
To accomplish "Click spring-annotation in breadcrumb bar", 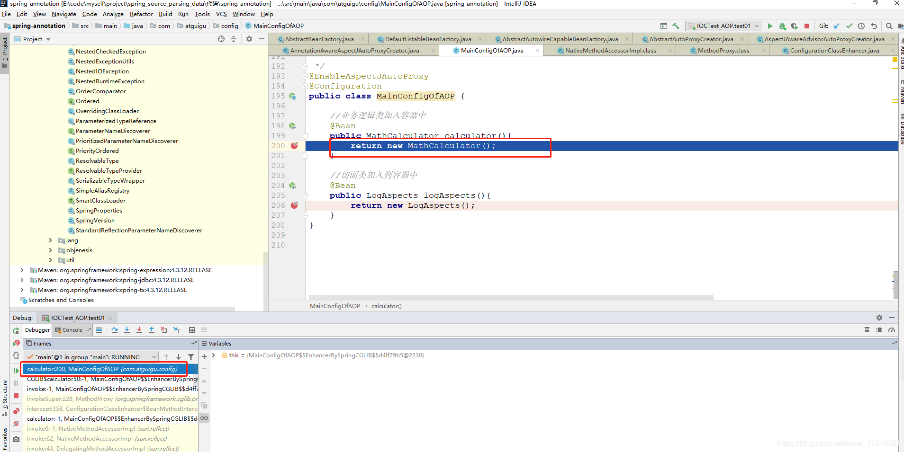I will (x=38, y=26).
